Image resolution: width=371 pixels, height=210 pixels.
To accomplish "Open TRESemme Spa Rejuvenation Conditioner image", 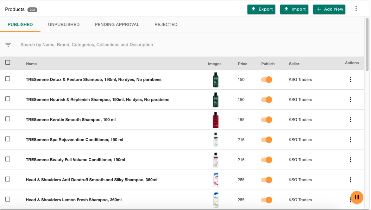I will [215, 140].
